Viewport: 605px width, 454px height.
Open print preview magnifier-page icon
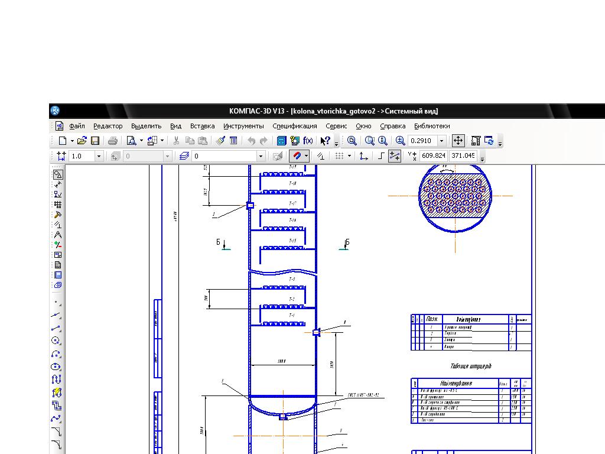coord(131,141)
